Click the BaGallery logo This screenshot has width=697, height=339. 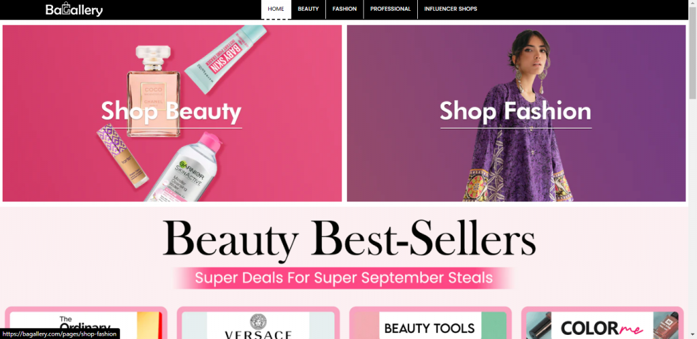click(74, 10)
